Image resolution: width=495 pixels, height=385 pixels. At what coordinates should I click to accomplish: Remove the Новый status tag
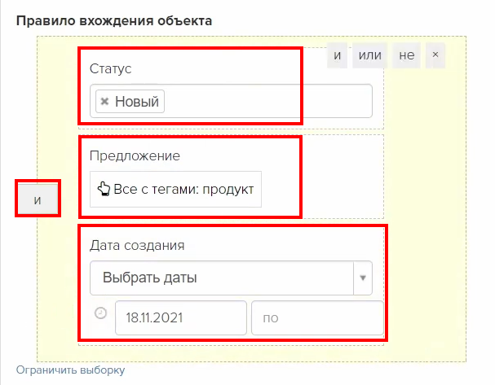(x=104, y=102)
